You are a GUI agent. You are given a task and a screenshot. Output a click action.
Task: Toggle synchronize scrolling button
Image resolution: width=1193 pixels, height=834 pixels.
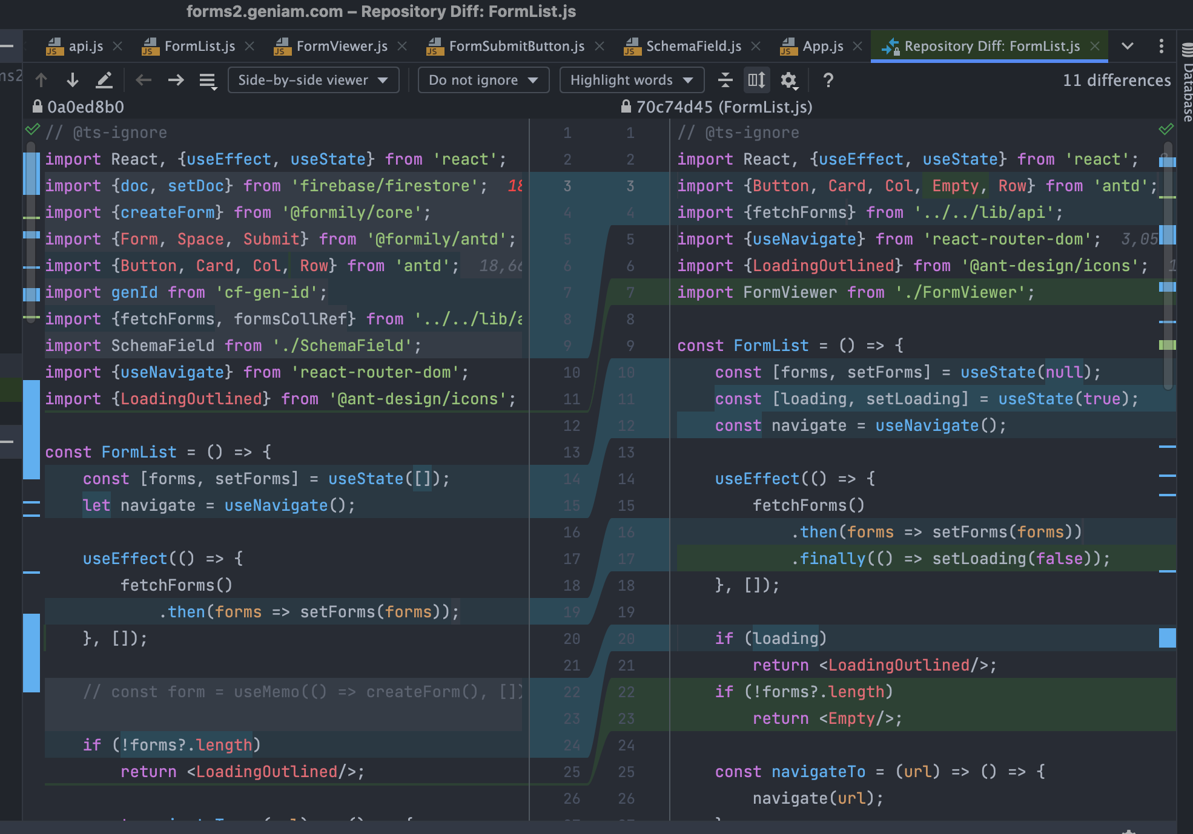point(756,80)
